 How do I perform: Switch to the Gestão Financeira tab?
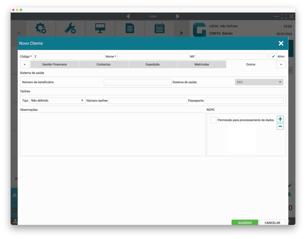coord(54,65)
